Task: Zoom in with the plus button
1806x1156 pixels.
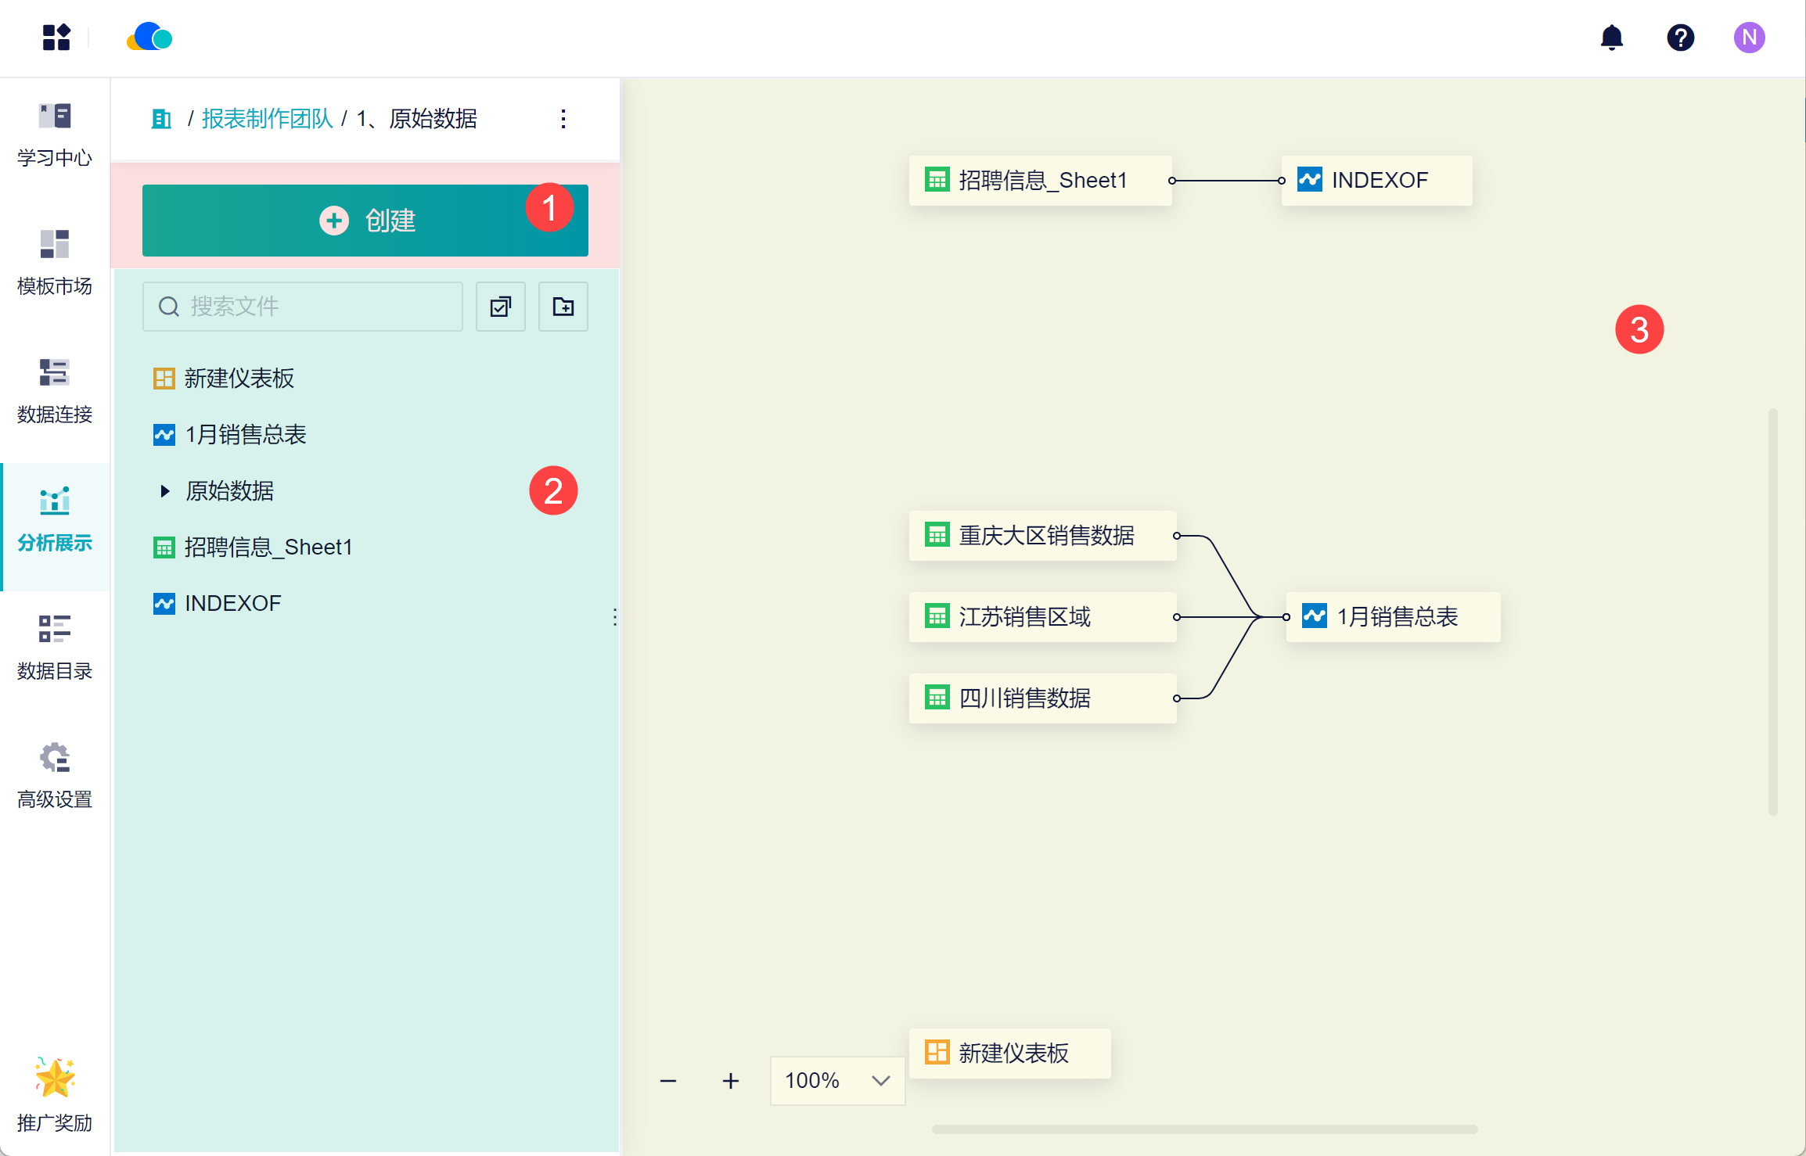Action: (731, 1081)
